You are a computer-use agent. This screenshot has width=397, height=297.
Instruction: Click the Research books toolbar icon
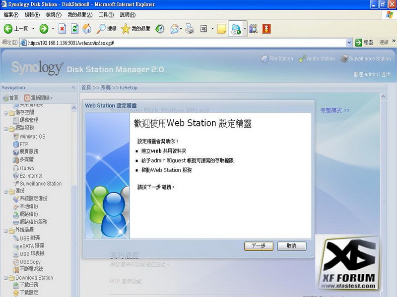tap(253, 29)
